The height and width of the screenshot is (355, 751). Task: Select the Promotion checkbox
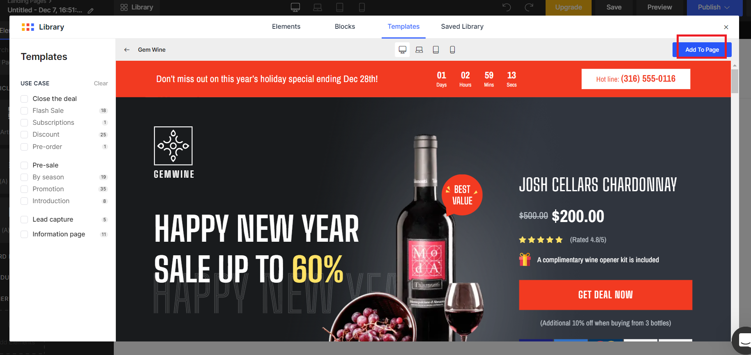point(24,189)
